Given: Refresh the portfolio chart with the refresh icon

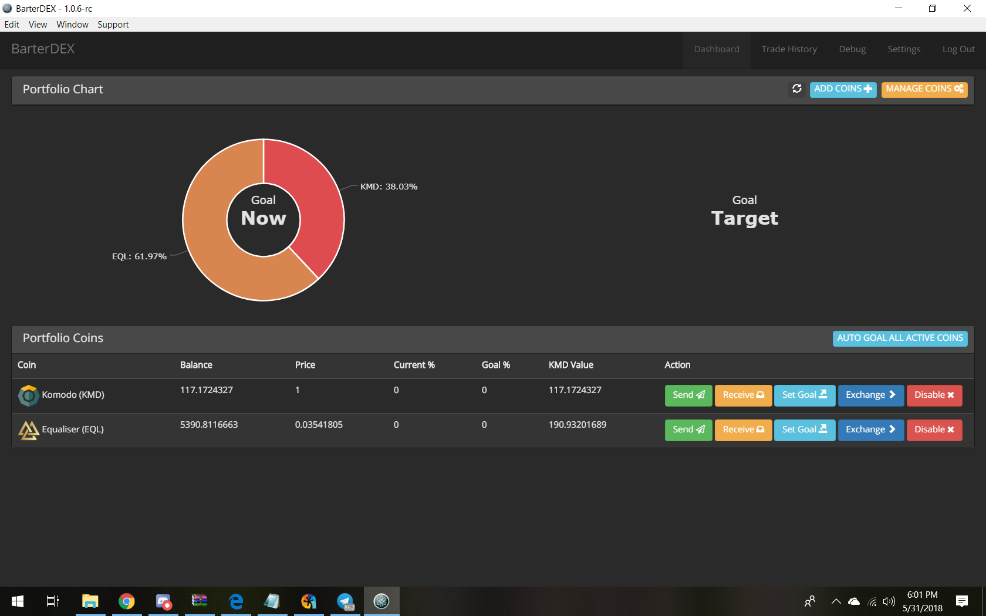Looking at the screenshot, I should tap(796, 89).
